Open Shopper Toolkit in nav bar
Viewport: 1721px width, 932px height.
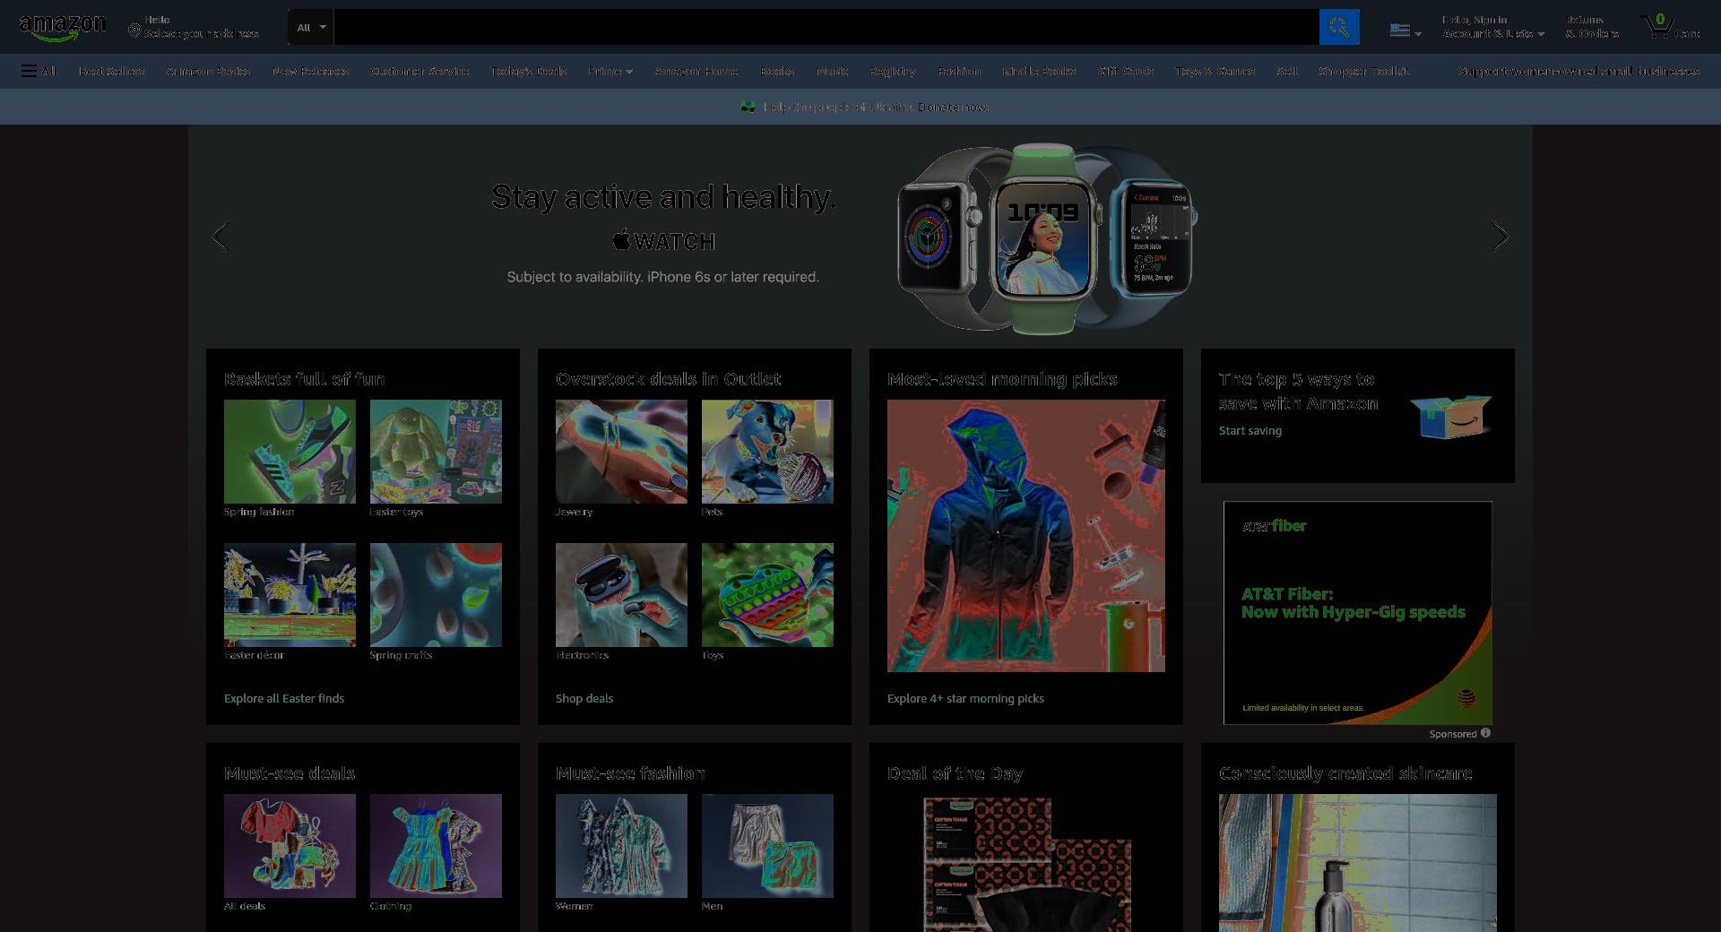pyautogui.click(x=1363, y=71)
